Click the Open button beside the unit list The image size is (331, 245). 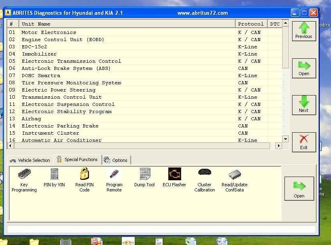click(304, 68)
